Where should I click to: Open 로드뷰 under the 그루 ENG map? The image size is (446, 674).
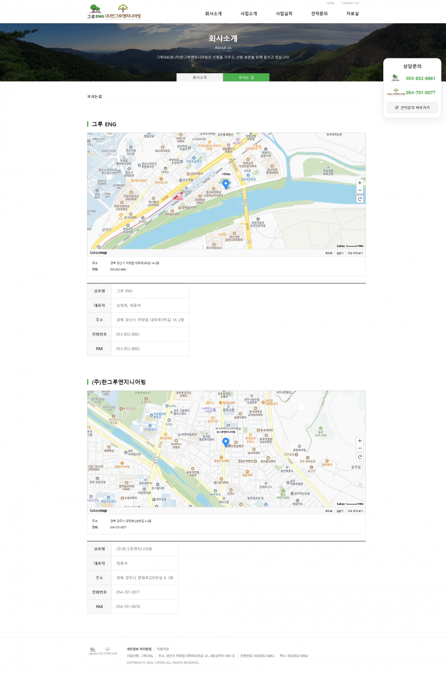pyautogui.click(x=329, y=253)
